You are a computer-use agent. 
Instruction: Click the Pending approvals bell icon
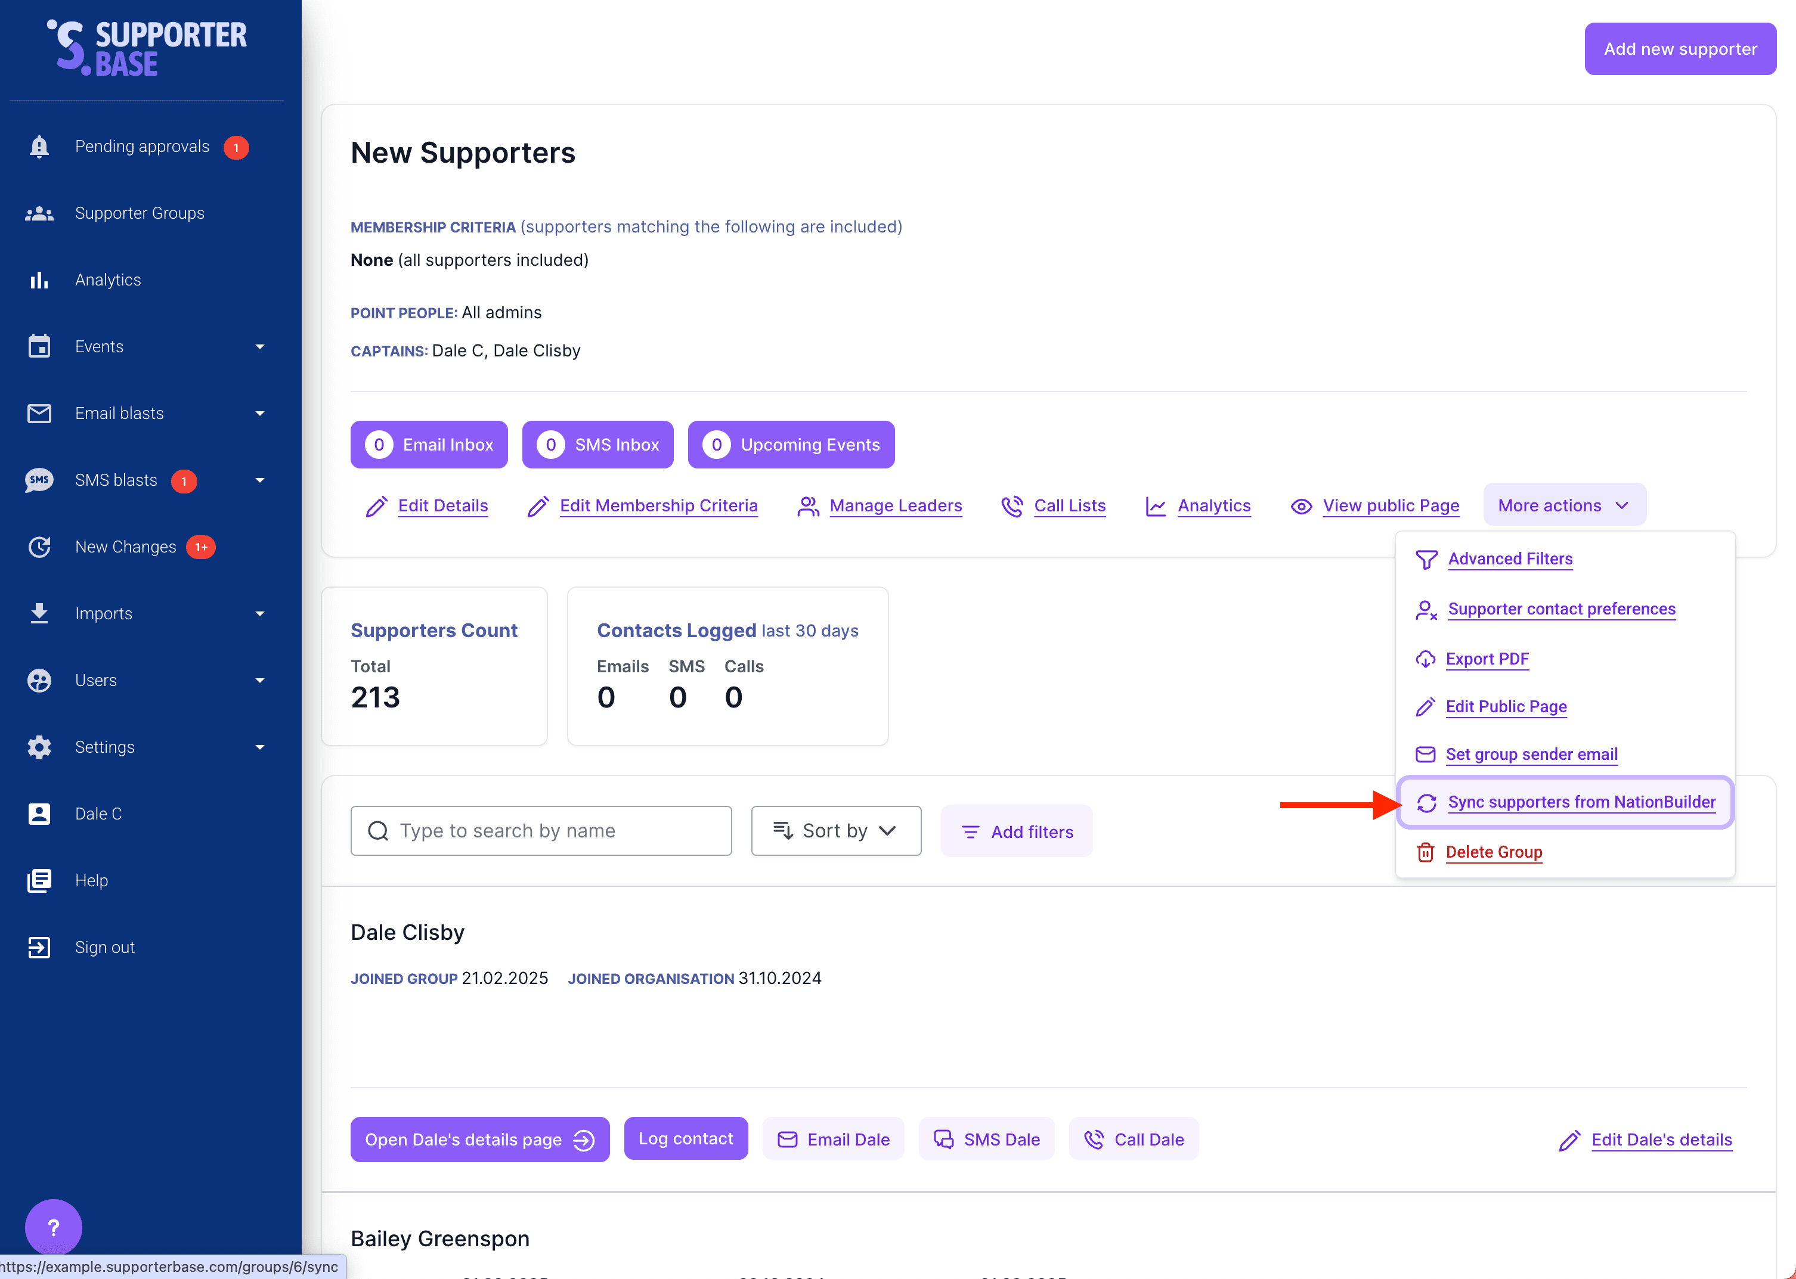(x=39, y=147)
